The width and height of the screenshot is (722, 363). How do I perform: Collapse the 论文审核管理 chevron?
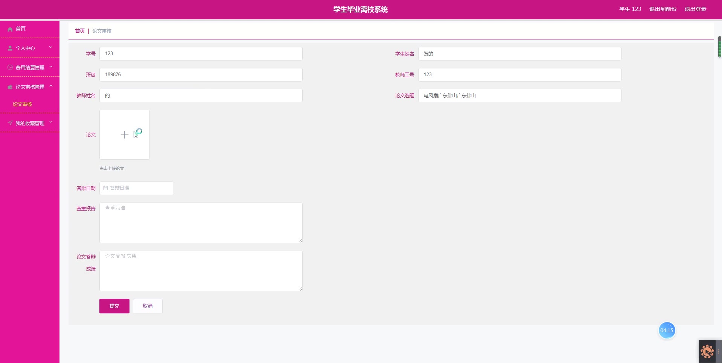tap(51, 86)
